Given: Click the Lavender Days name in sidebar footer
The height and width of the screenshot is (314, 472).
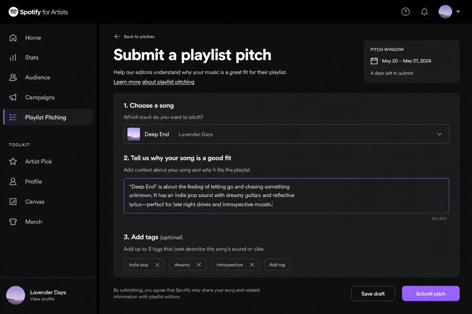Looking at the screenshot, I should pos(48,292).
